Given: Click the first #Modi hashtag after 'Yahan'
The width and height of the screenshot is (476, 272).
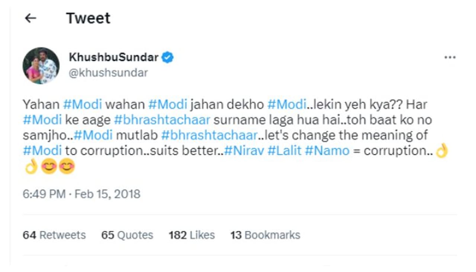Looking at the screenshot, I should tap(83, 105).
